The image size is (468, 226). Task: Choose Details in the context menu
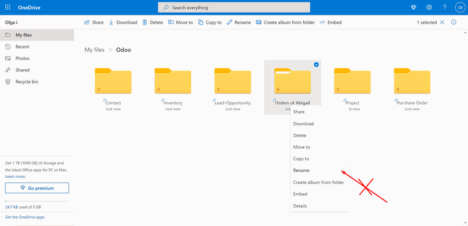tap(320, 206)
